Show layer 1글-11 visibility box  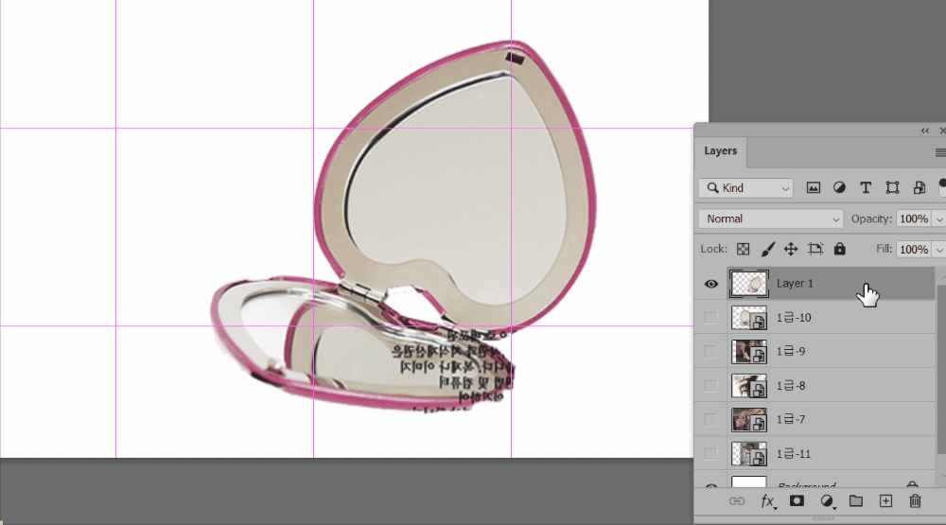pos(710,454)
